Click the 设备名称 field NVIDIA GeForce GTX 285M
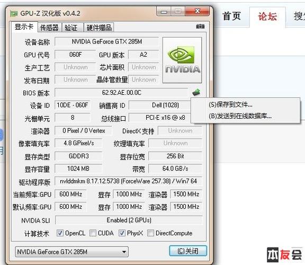This screenshot has width=305, height=265. pyautogui.click(x=107, y=42)
